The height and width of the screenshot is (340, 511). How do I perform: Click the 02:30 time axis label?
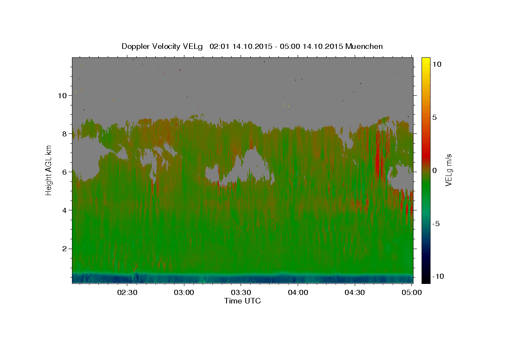(127, 292)
